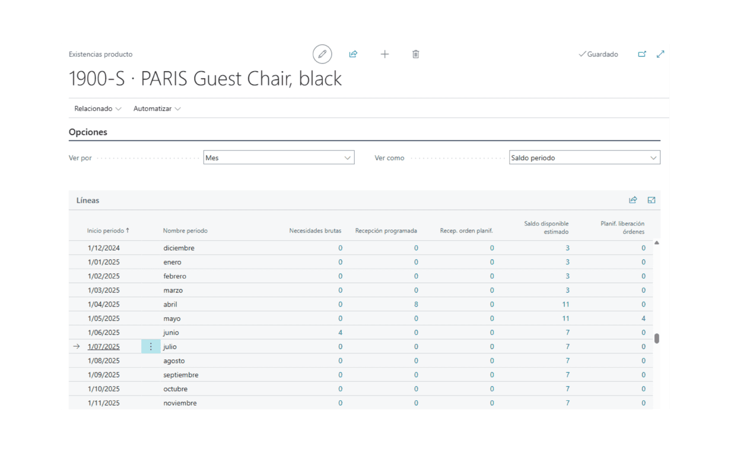
Task: Open three-dot menu on julio row
Action: [x=151, y=347]
